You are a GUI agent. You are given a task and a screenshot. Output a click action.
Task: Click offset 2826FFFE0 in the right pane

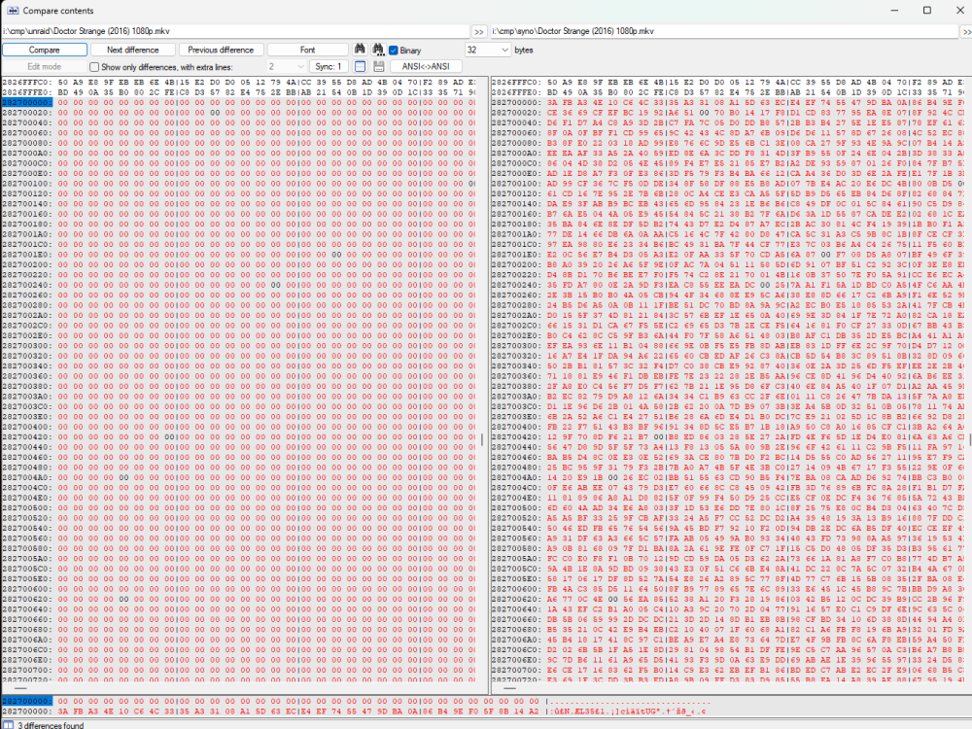click(x=517, y=91)
